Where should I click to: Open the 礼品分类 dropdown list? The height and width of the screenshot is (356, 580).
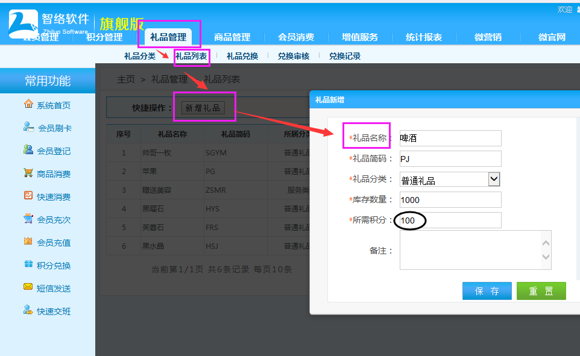(494, 179)
